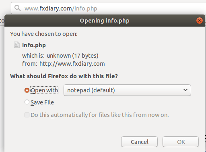Confirm with the OK button
The height and width of the screenshot is (152, 206).
tap(181, 142)
